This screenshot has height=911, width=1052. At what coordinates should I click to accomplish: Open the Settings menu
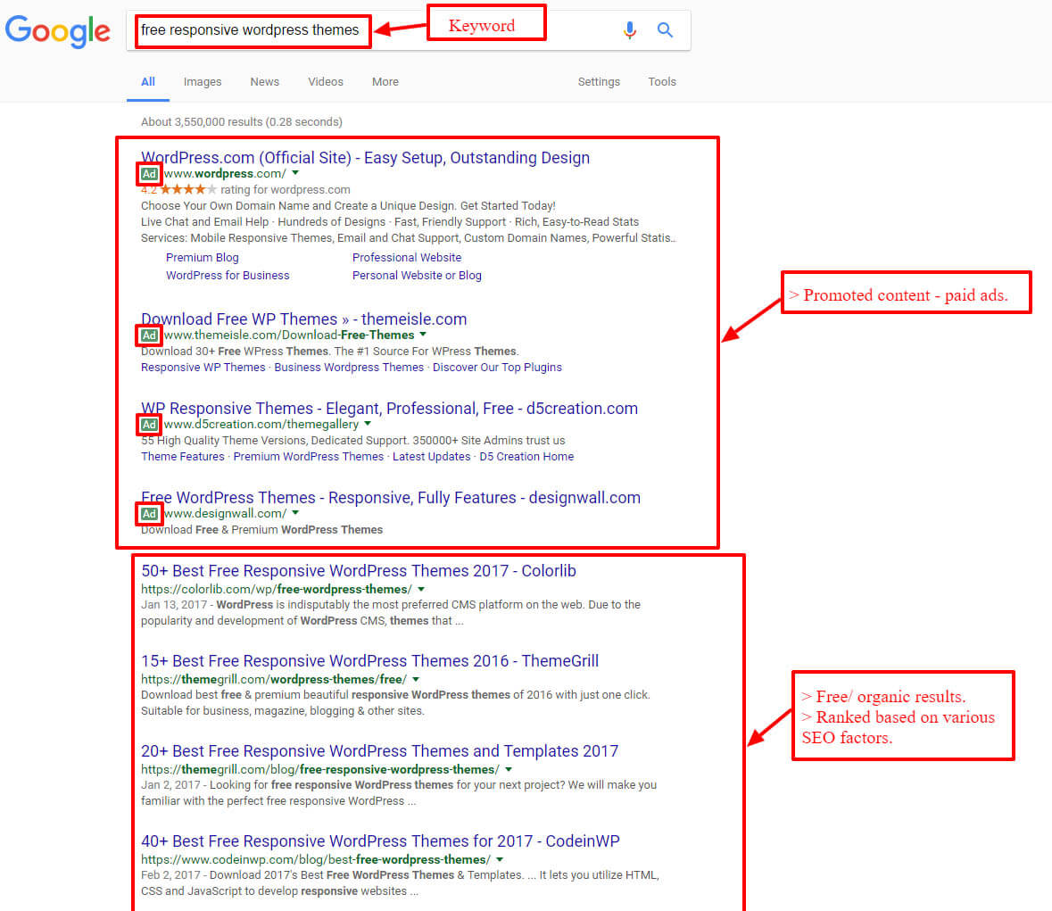(x=599, y=81)
